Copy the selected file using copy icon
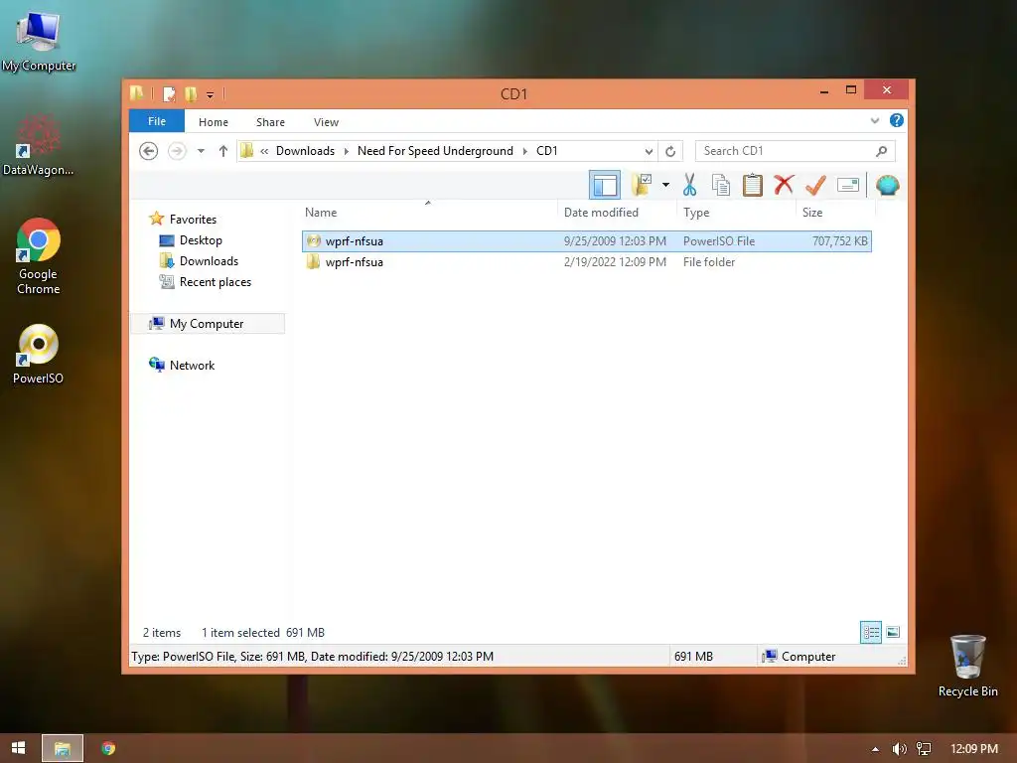 (x=721, y=185)
